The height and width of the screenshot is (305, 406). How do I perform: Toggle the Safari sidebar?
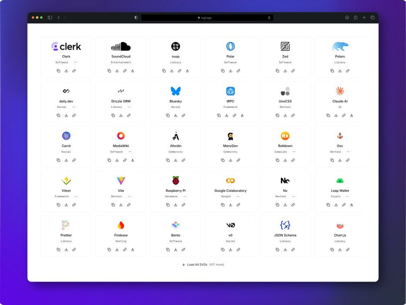[x=50, y=17]
